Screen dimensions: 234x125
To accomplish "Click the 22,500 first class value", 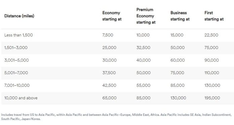I will 211,35.
